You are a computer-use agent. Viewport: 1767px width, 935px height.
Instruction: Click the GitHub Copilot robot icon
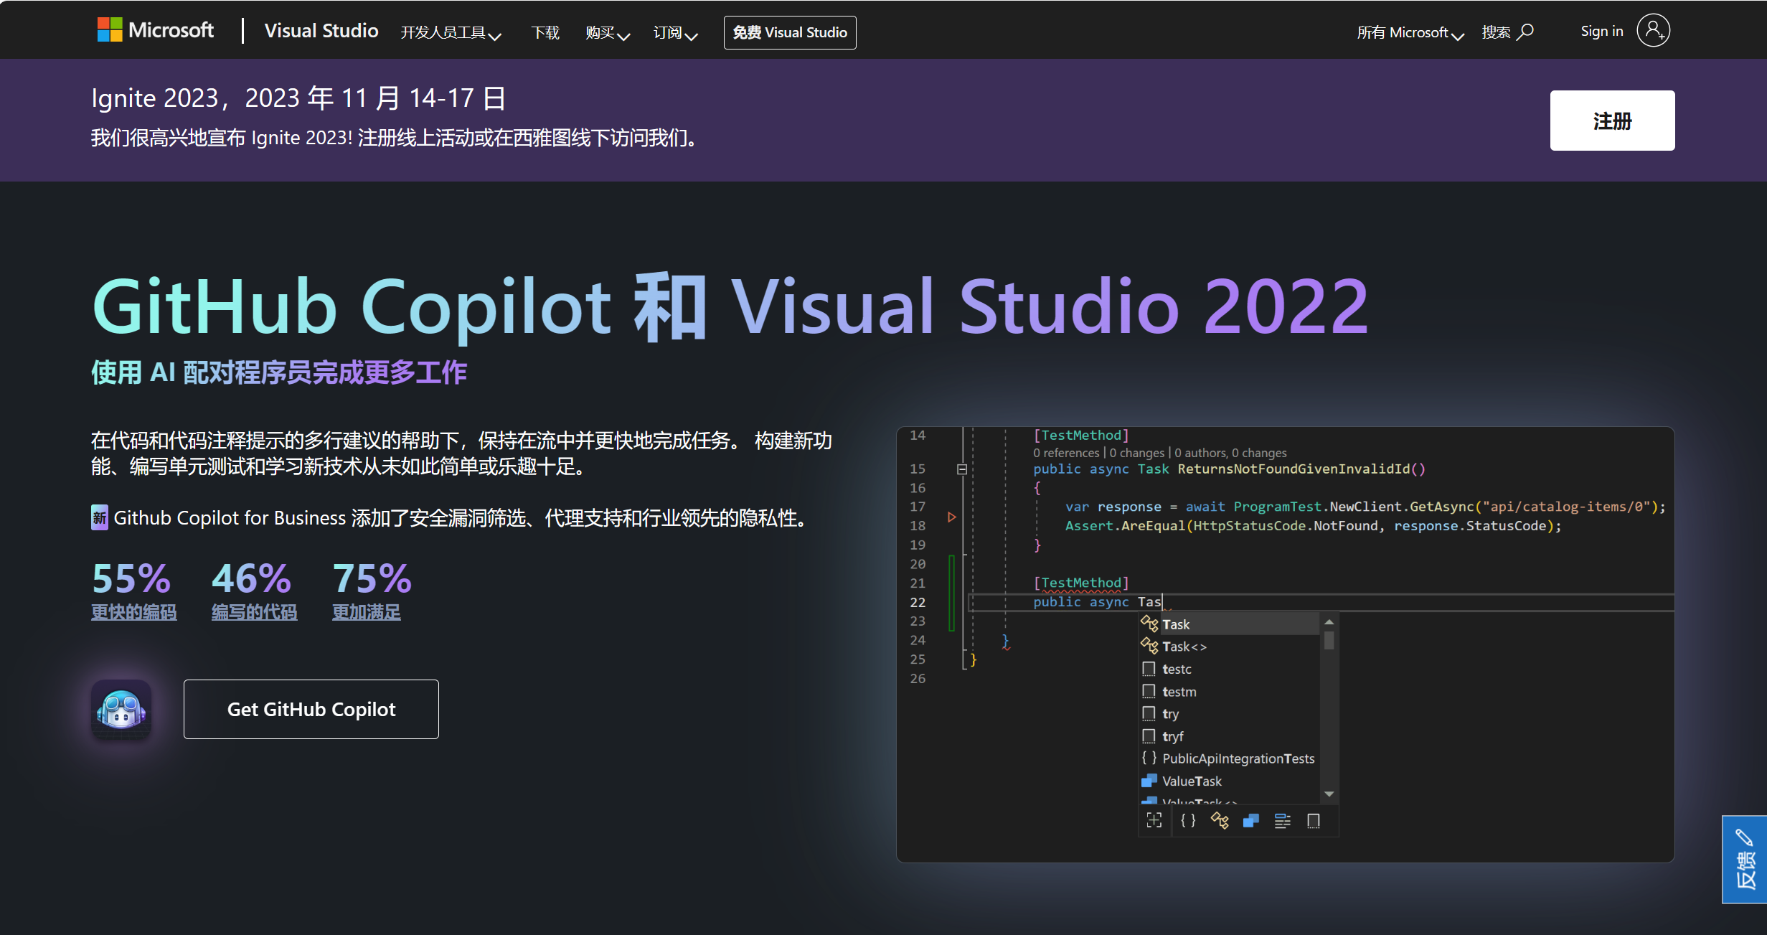coord(121,709)
